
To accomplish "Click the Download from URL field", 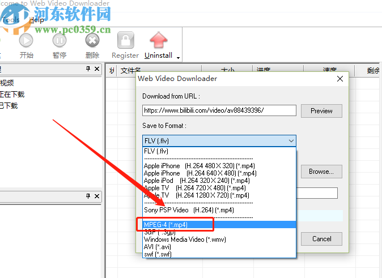I will [219, 110].
